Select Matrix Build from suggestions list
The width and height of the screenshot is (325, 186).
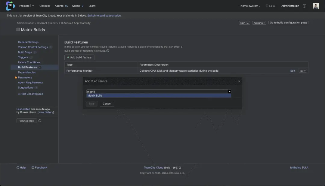tap(95, 96)
